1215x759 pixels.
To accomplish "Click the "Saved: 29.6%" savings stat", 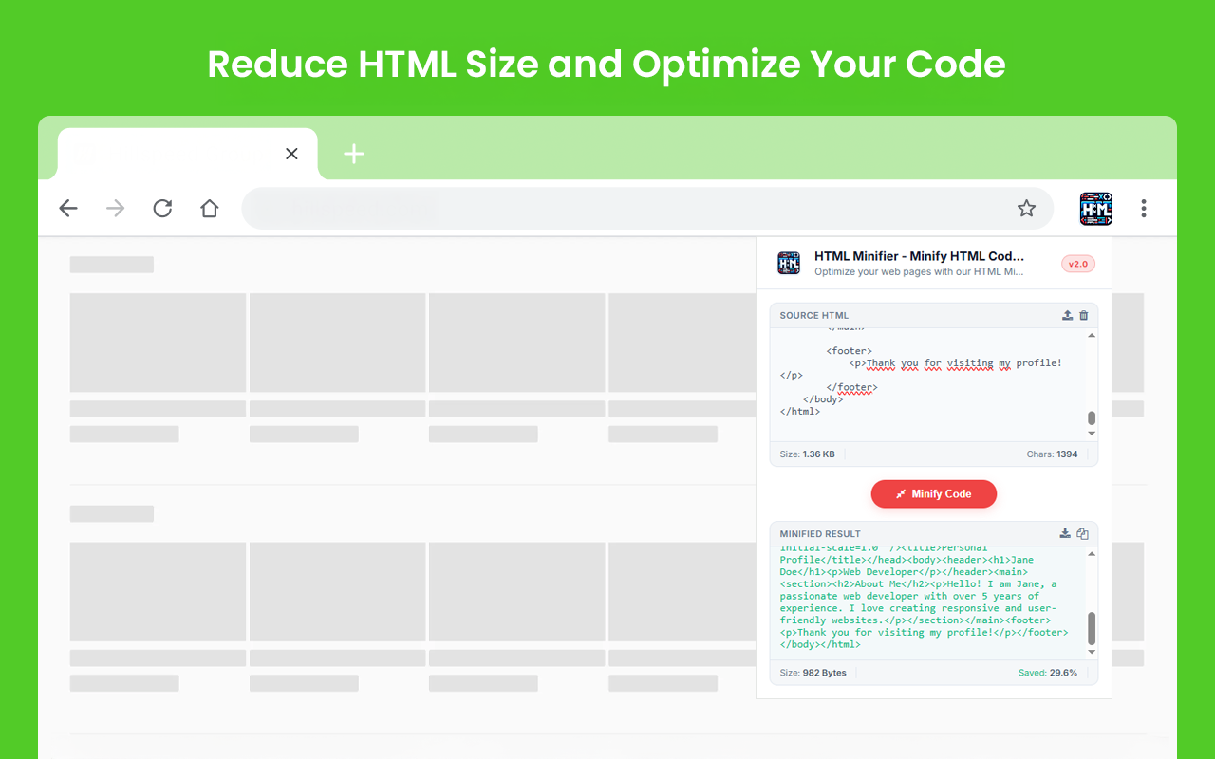I will pos(1048,673).
